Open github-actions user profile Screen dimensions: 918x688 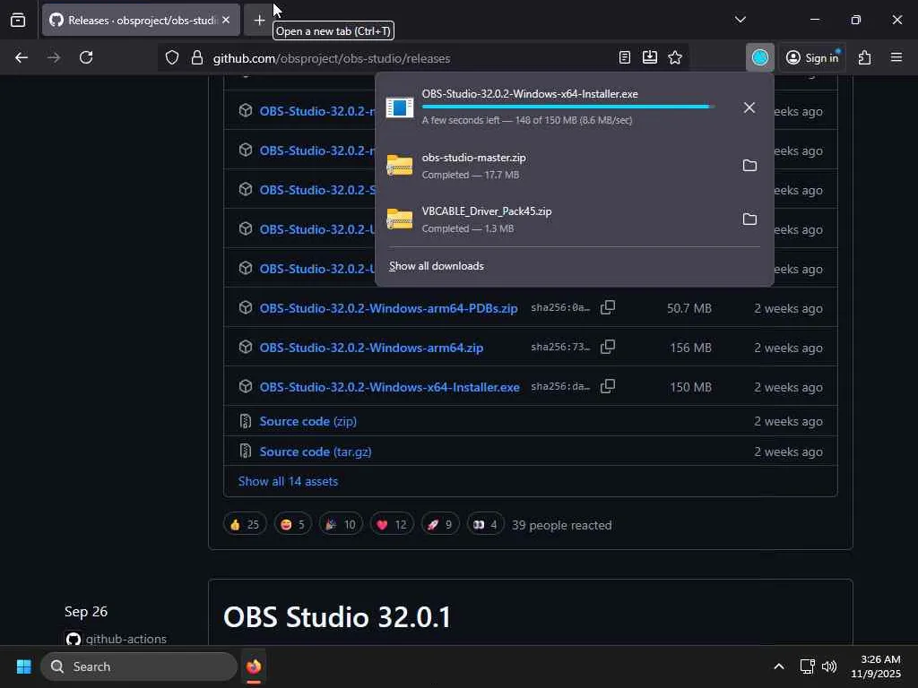[x=126, y=639]
